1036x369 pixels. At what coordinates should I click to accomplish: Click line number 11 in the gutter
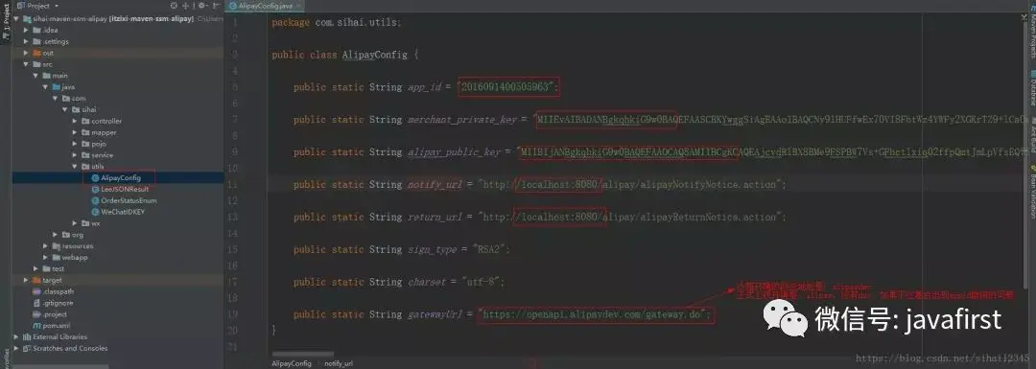(x=233, y=185)
